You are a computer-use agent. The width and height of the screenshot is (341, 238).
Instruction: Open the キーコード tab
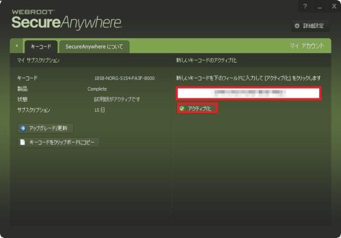tap(41, 47)
